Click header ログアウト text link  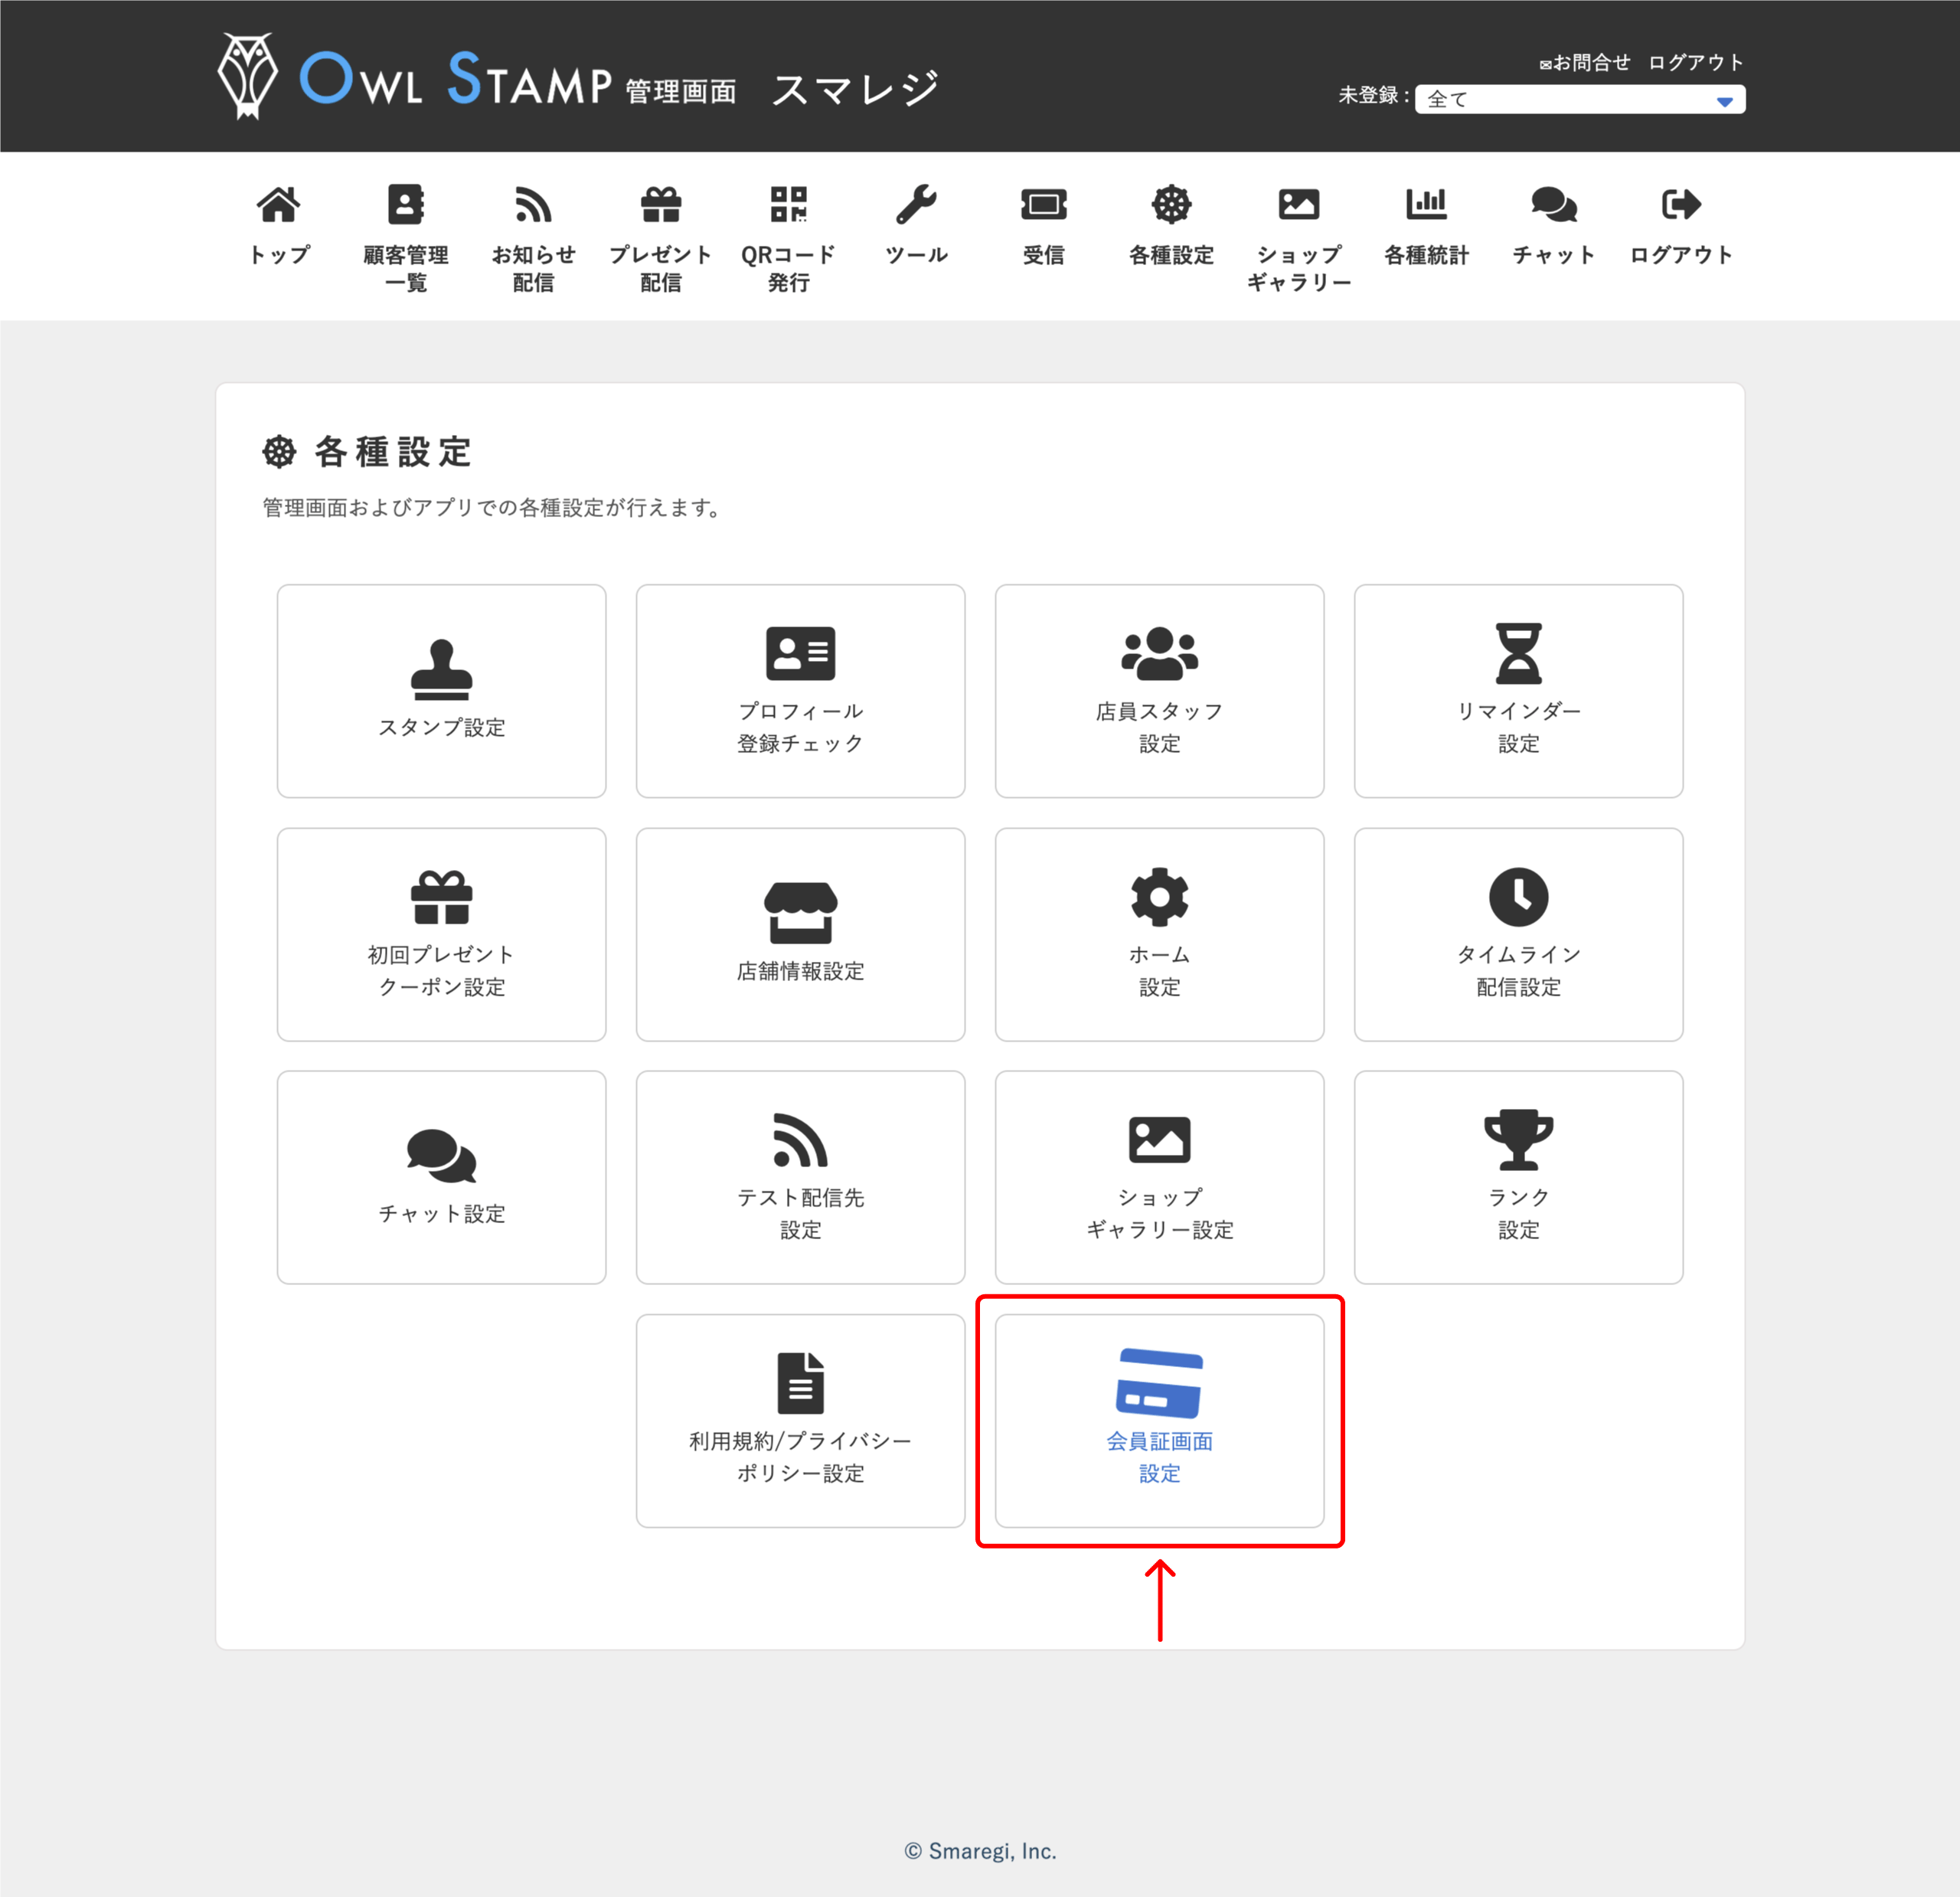tap(1695, 62)
